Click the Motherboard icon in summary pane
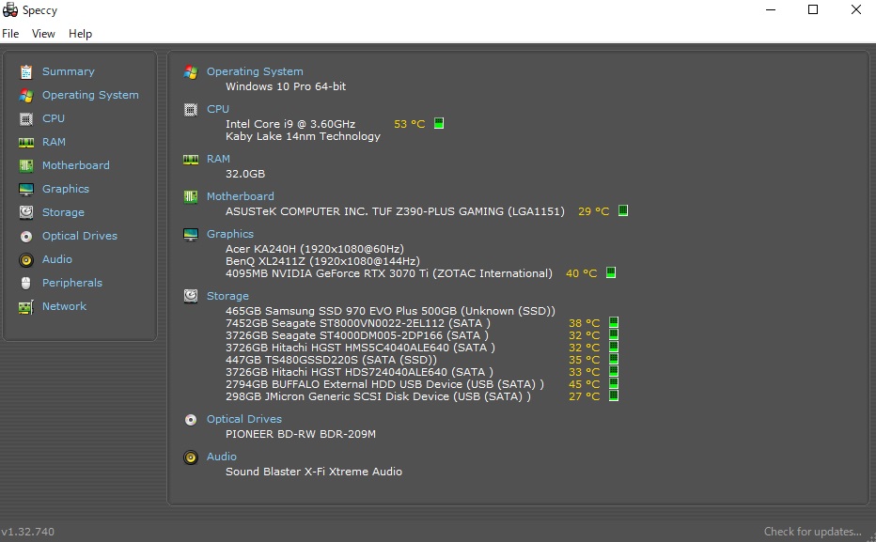This screenshot has width=876, height=542. point(191,196)
